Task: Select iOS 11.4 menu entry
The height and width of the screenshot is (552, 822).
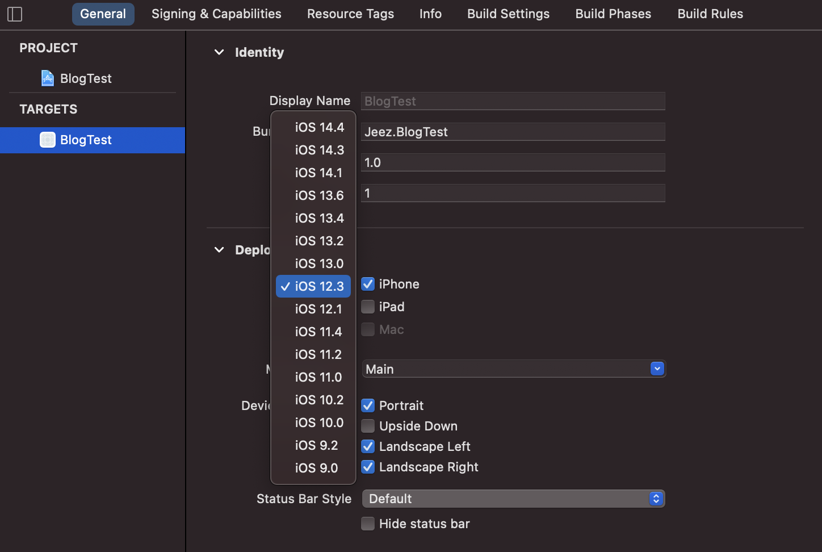Action: click(313, 332)
